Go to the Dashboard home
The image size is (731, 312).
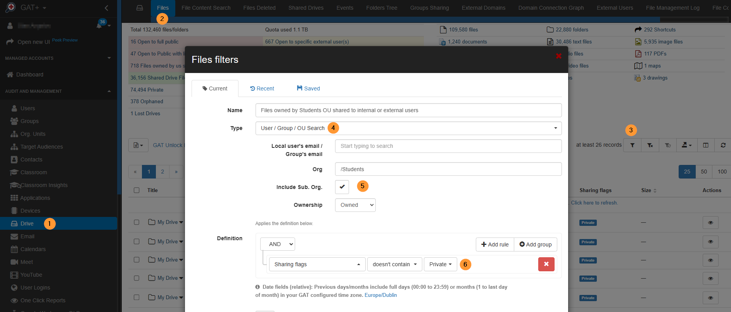(29, 75)
